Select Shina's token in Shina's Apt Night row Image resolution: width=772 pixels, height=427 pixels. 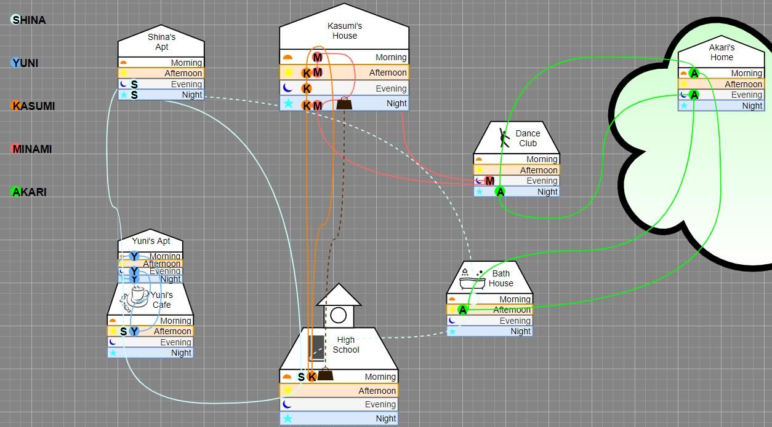click(x=134, y=95)
